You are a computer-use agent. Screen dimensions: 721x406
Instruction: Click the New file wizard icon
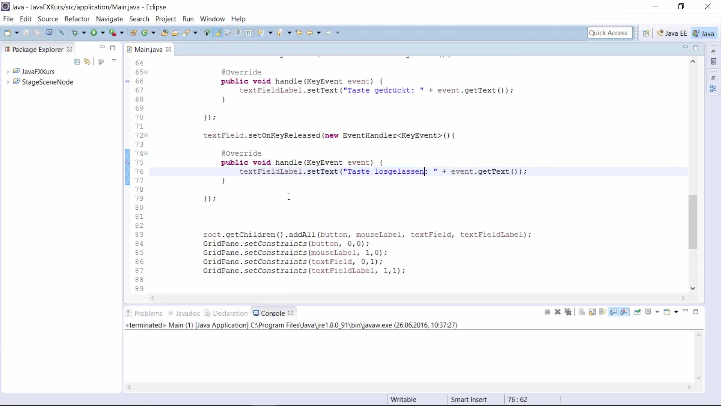coord(8,33)
